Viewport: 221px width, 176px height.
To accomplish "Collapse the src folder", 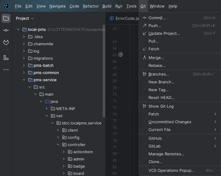I will (x=30, y=87).
